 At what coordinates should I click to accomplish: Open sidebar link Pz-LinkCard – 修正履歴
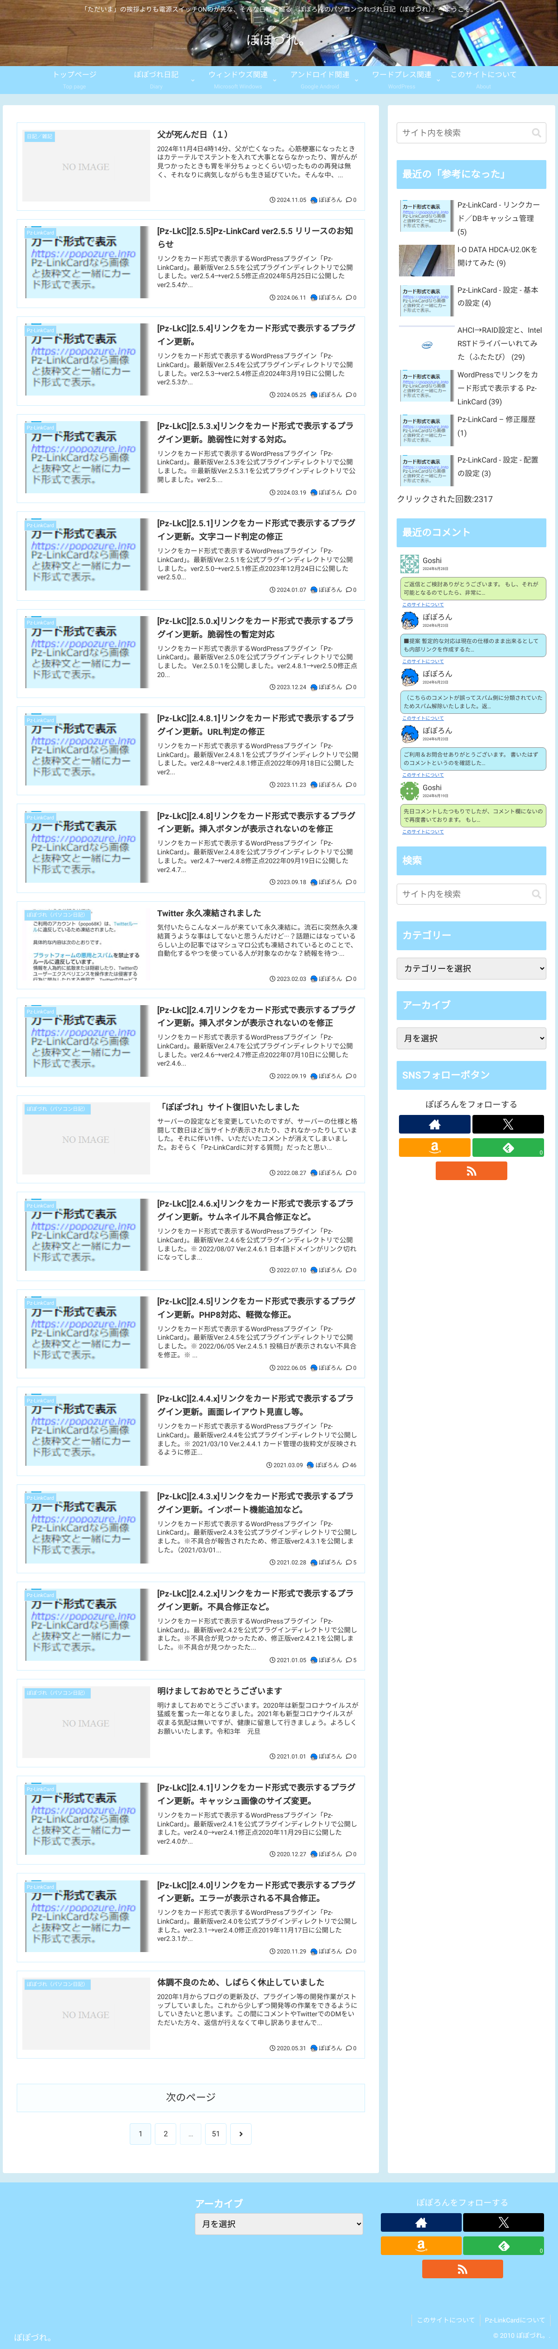click(496, 426)
